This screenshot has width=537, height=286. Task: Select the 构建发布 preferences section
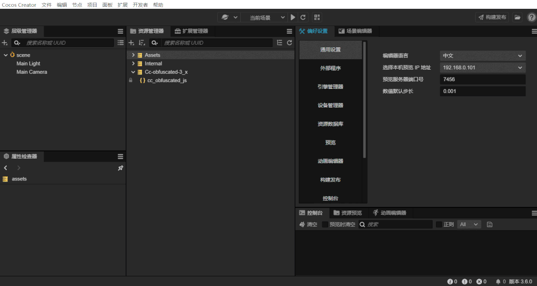[x=331, y=179]
